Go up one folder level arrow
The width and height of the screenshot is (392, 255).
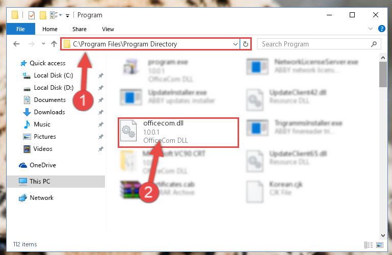tap(54, 44)
